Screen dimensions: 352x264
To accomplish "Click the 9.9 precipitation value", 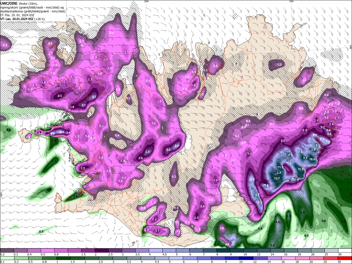I will click(x=313, y=150).
